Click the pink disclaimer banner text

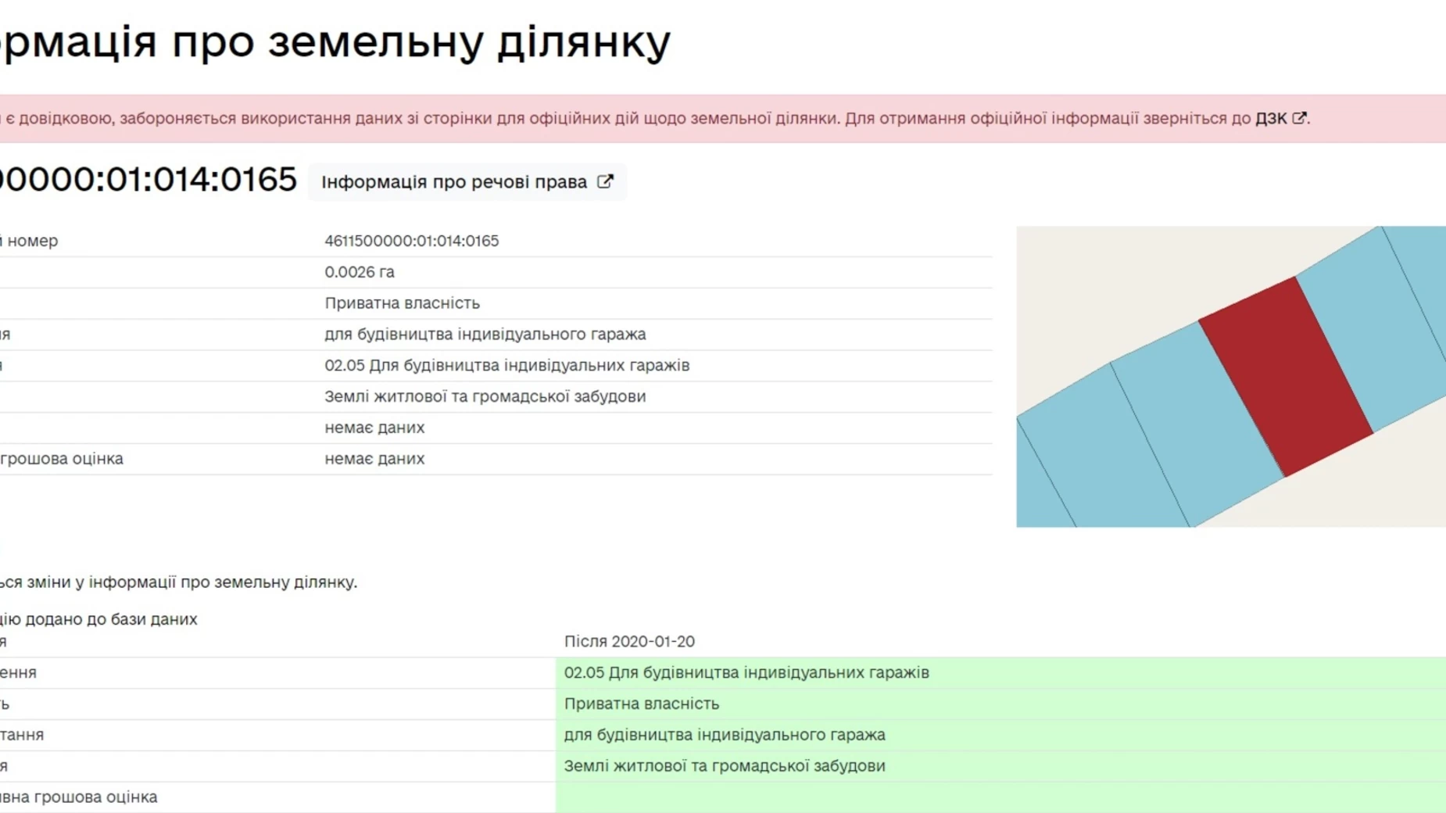(655, 119)
